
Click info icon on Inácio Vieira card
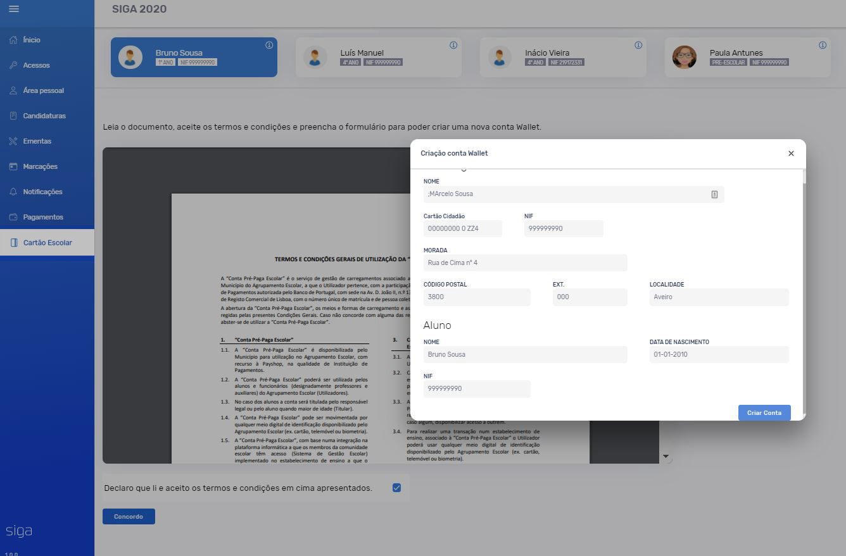click(x=638, y=46)
